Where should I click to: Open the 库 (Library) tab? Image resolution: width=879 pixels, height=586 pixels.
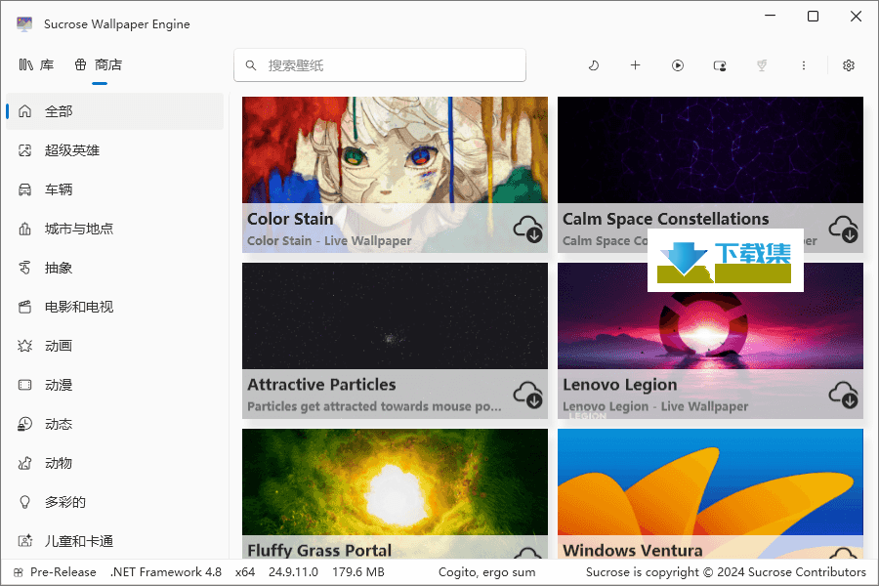(x=36, y=65)
